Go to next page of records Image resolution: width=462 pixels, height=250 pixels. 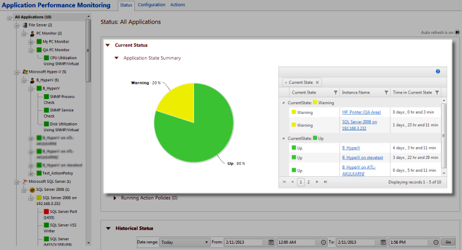pos(317,182)
